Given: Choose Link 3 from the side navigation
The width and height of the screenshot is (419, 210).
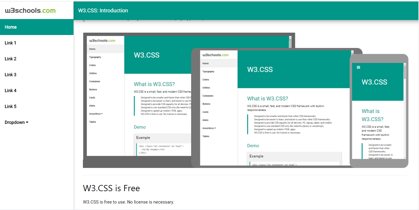Looking at the screenshot, I should click(x=37, y=75).
